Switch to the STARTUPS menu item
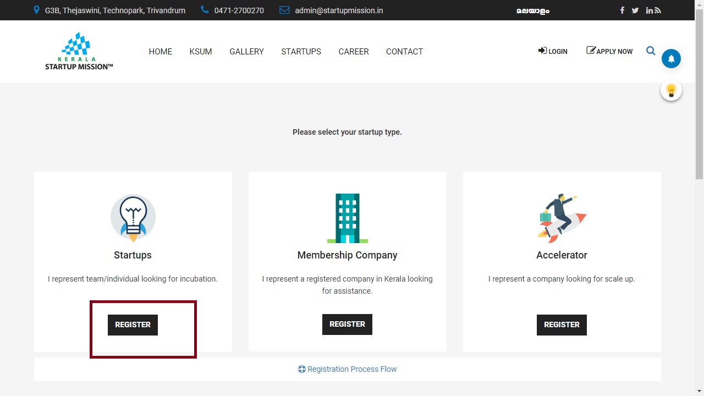 tap(301, 52)
